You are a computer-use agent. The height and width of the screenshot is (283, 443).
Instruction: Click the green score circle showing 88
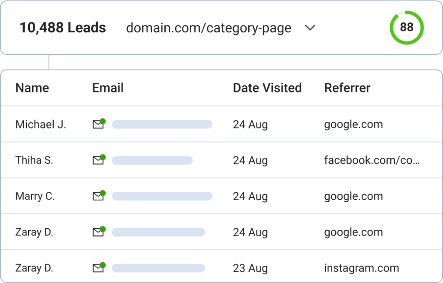(407, 27)
